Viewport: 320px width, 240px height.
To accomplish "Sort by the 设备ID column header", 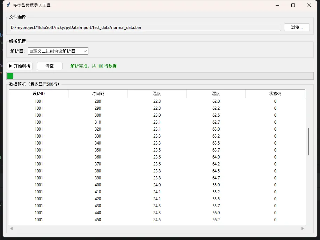I will [x=38, y=94].
